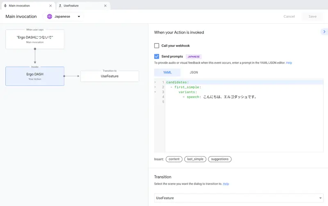Insert the content chip
Screen dimensions: 328x206
point(174,159)
